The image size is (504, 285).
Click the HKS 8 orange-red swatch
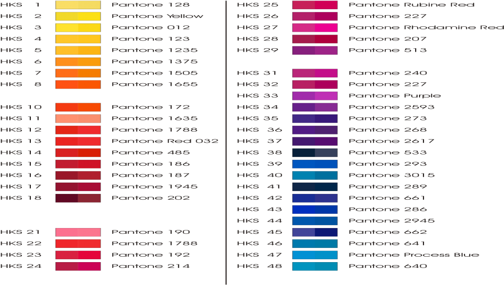(x=78, y=84)
